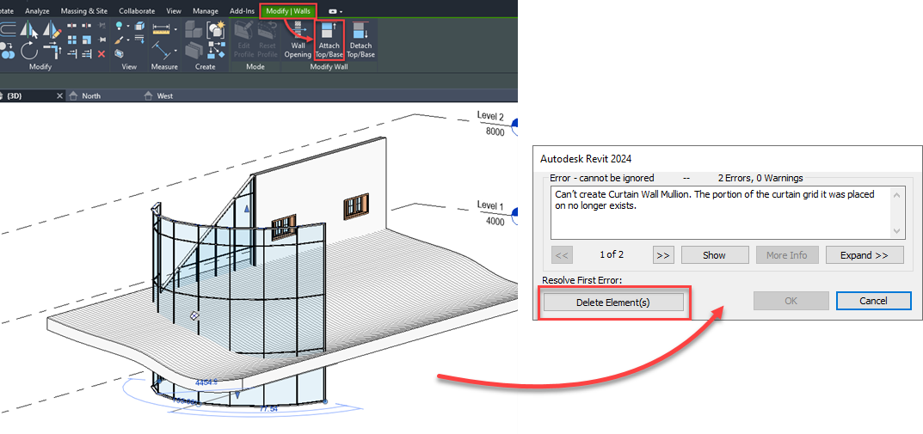Click the Measure Between References ruler icon

(x=162, y=29)
